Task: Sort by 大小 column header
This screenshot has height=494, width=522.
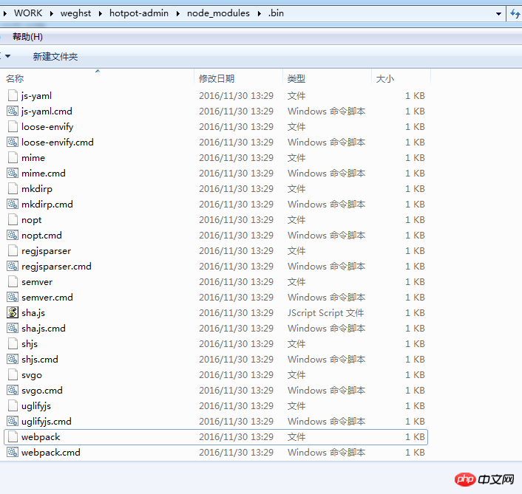Action: coord(401,78)
